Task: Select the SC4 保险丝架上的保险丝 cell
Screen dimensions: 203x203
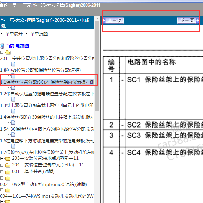Action: [x=164, y=175]
